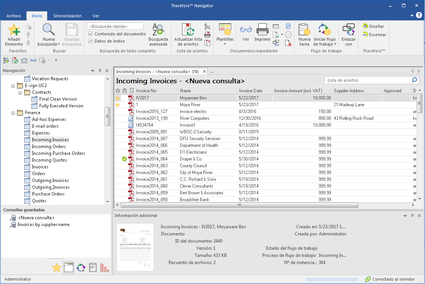Toggle Datos de índice checkbox

pos(91,41)
